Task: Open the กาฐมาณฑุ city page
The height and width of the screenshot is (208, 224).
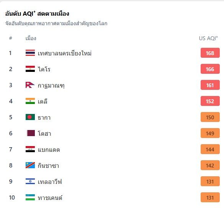Action: pyautogui.click(x=51, y=85)
